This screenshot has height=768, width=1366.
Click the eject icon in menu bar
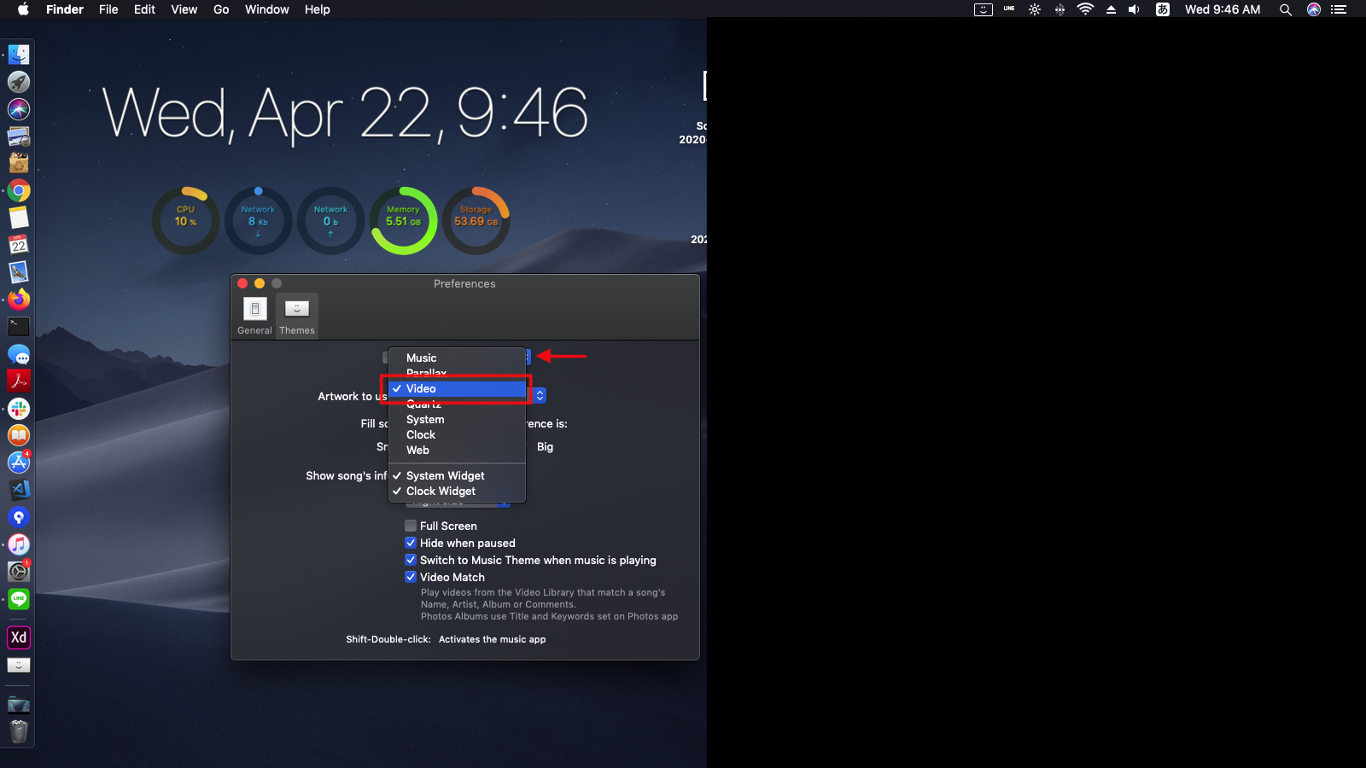[1111, 9]
